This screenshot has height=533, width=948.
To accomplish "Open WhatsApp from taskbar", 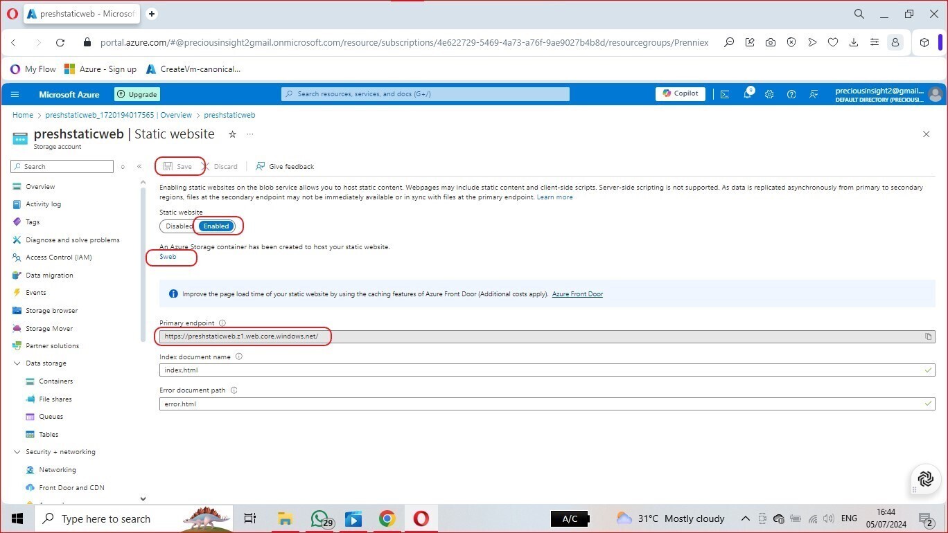I will point(320,518).
